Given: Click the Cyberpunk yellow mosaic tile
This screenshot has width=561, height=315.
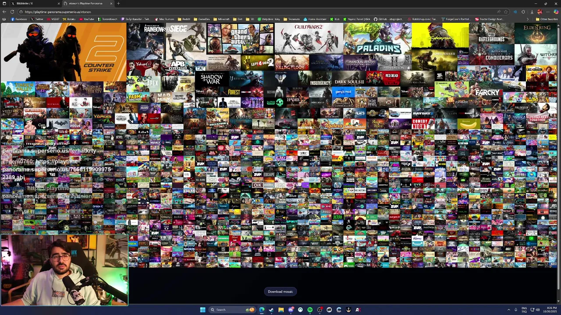Looking at the screenshot, I should click(x=440, y=36).
